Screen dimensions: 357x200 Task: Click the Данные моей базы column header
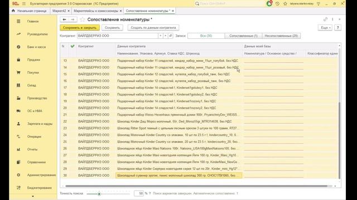[x=290, y=46]
